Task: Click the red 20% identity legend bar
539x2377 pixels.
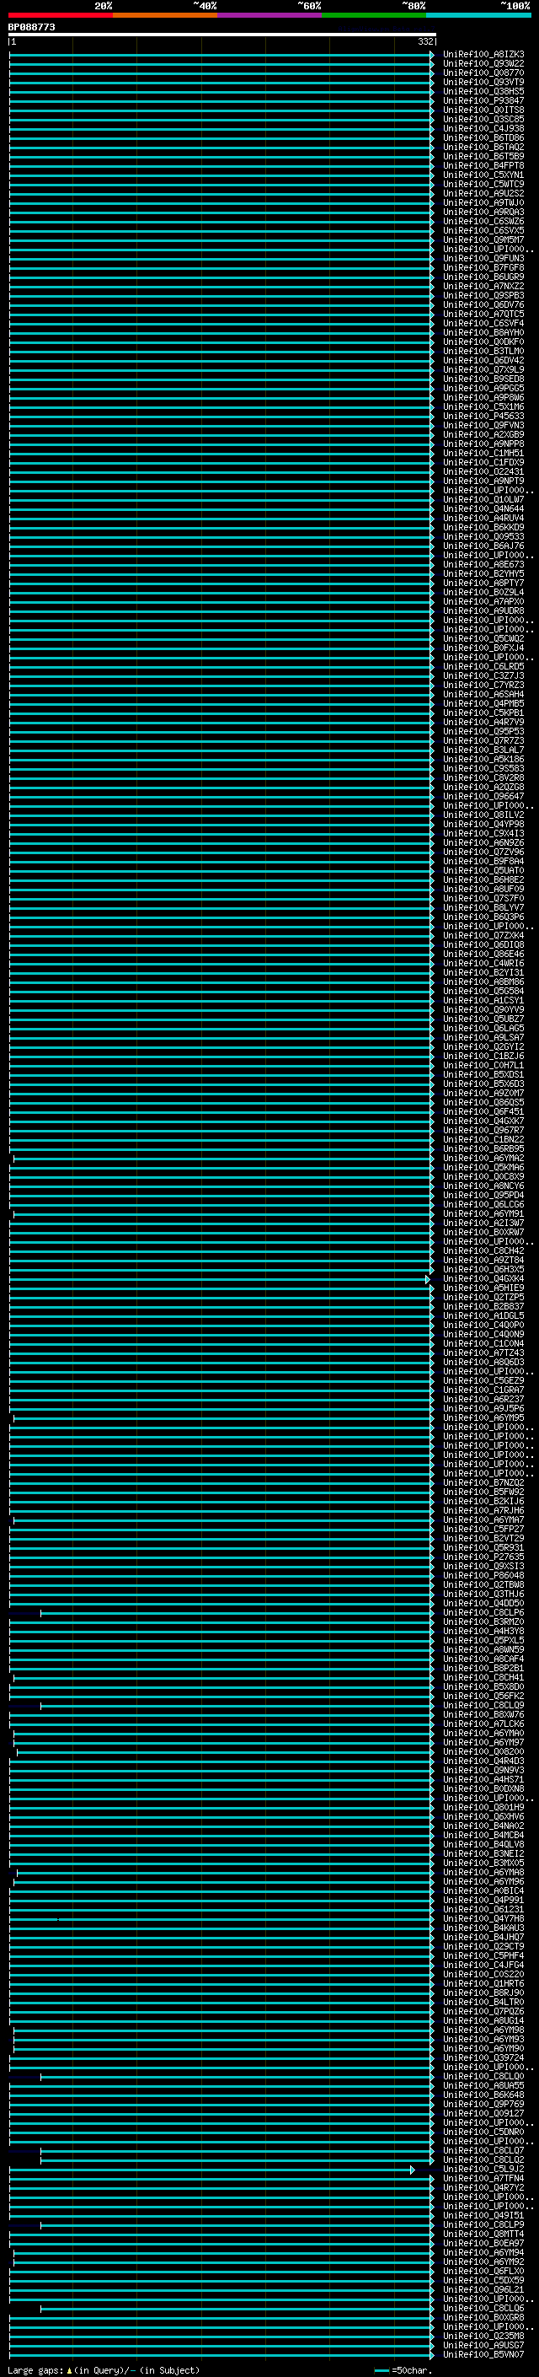Action: [60, 16]
